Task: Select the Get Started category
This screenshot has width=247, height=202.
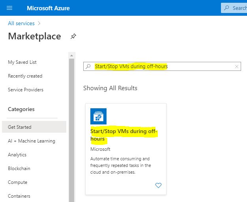Action: [x=34, y=127]
